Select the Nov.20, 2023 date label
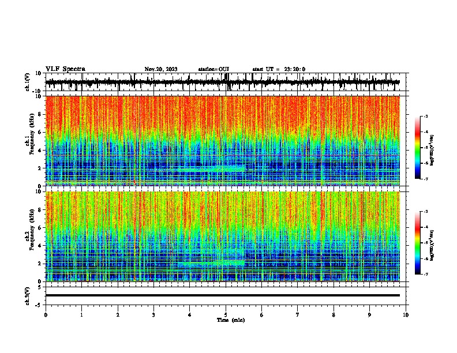The image size is (457, 353). coord(161,69)
